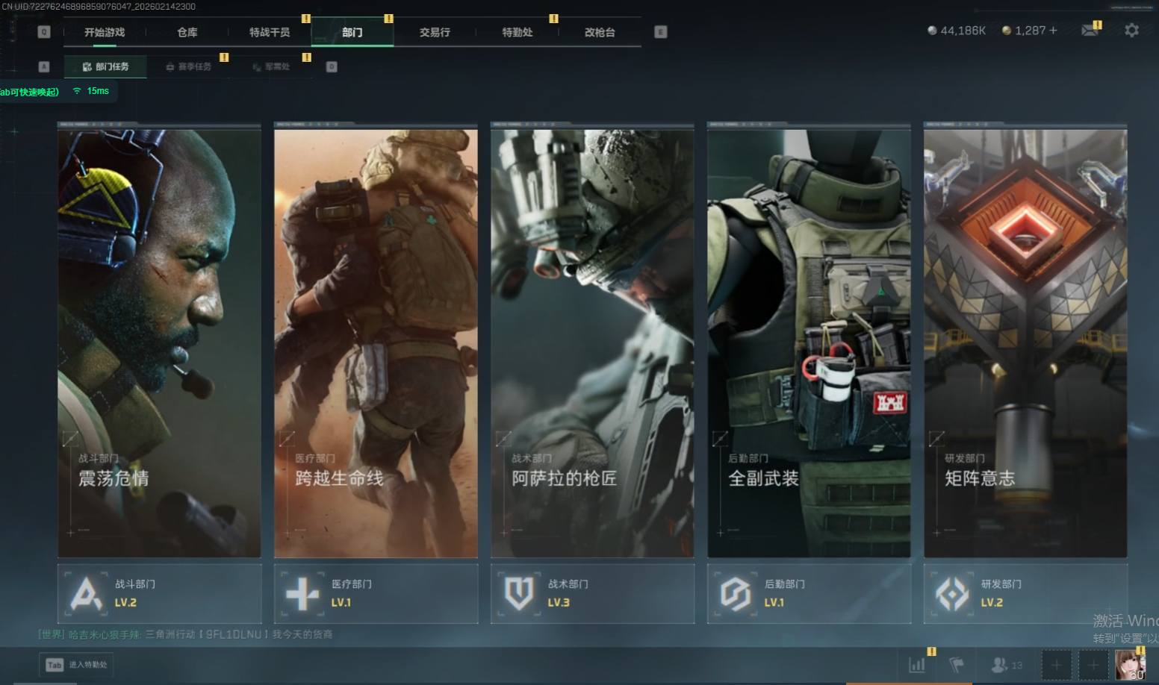Select the 研发部门 LV.2 level label

click(x=992, y=603)
